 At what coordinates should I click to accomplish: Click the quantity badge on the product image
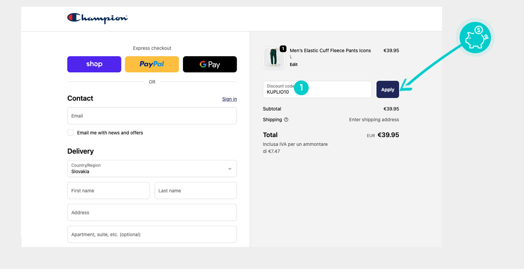[x=283, y=49]
